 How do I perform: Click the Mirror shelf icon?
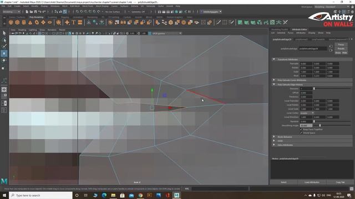(x=123, y=22)
